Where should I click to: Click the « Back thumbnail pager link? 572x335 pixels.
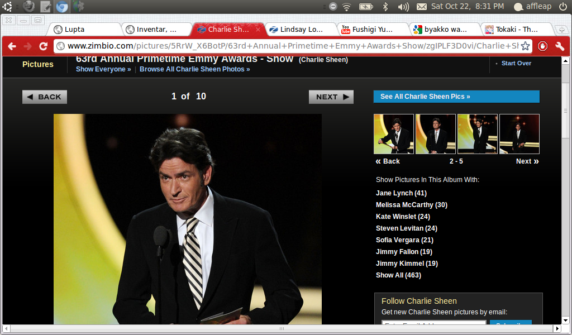pyautogui.click(x=388, y=161)
